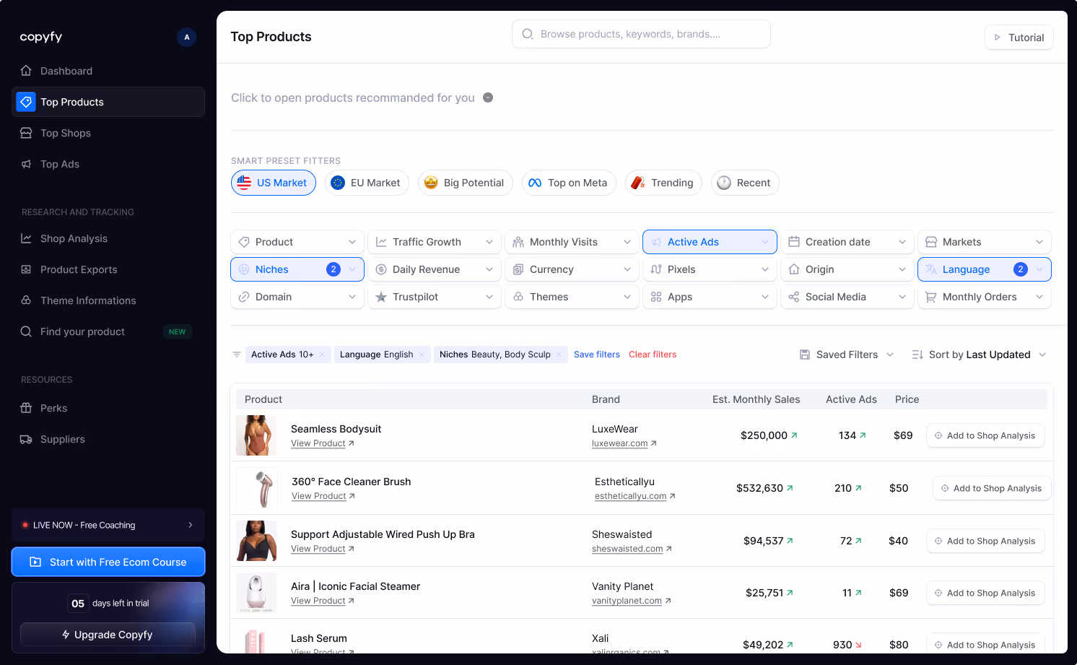1077x665 pixels.
Task: Open Social Media filter dropdown
Action: 847,297
